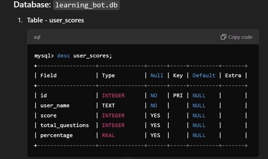
Task: Click NO in the id row
Action: click(154, 95)
